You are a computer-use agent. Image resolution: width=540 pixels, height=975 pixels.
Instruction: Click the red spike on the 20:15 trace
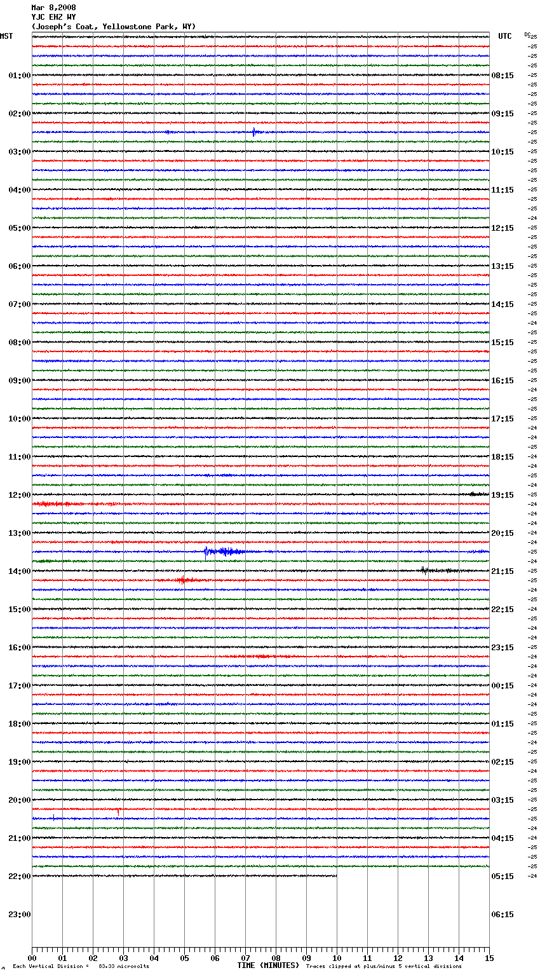pyautogui.click(x=118, y=812)
